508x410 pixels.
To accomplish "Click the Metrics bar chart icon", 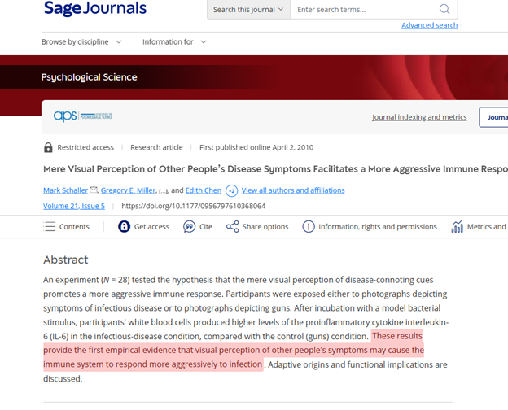I will (x=457, y=227).
